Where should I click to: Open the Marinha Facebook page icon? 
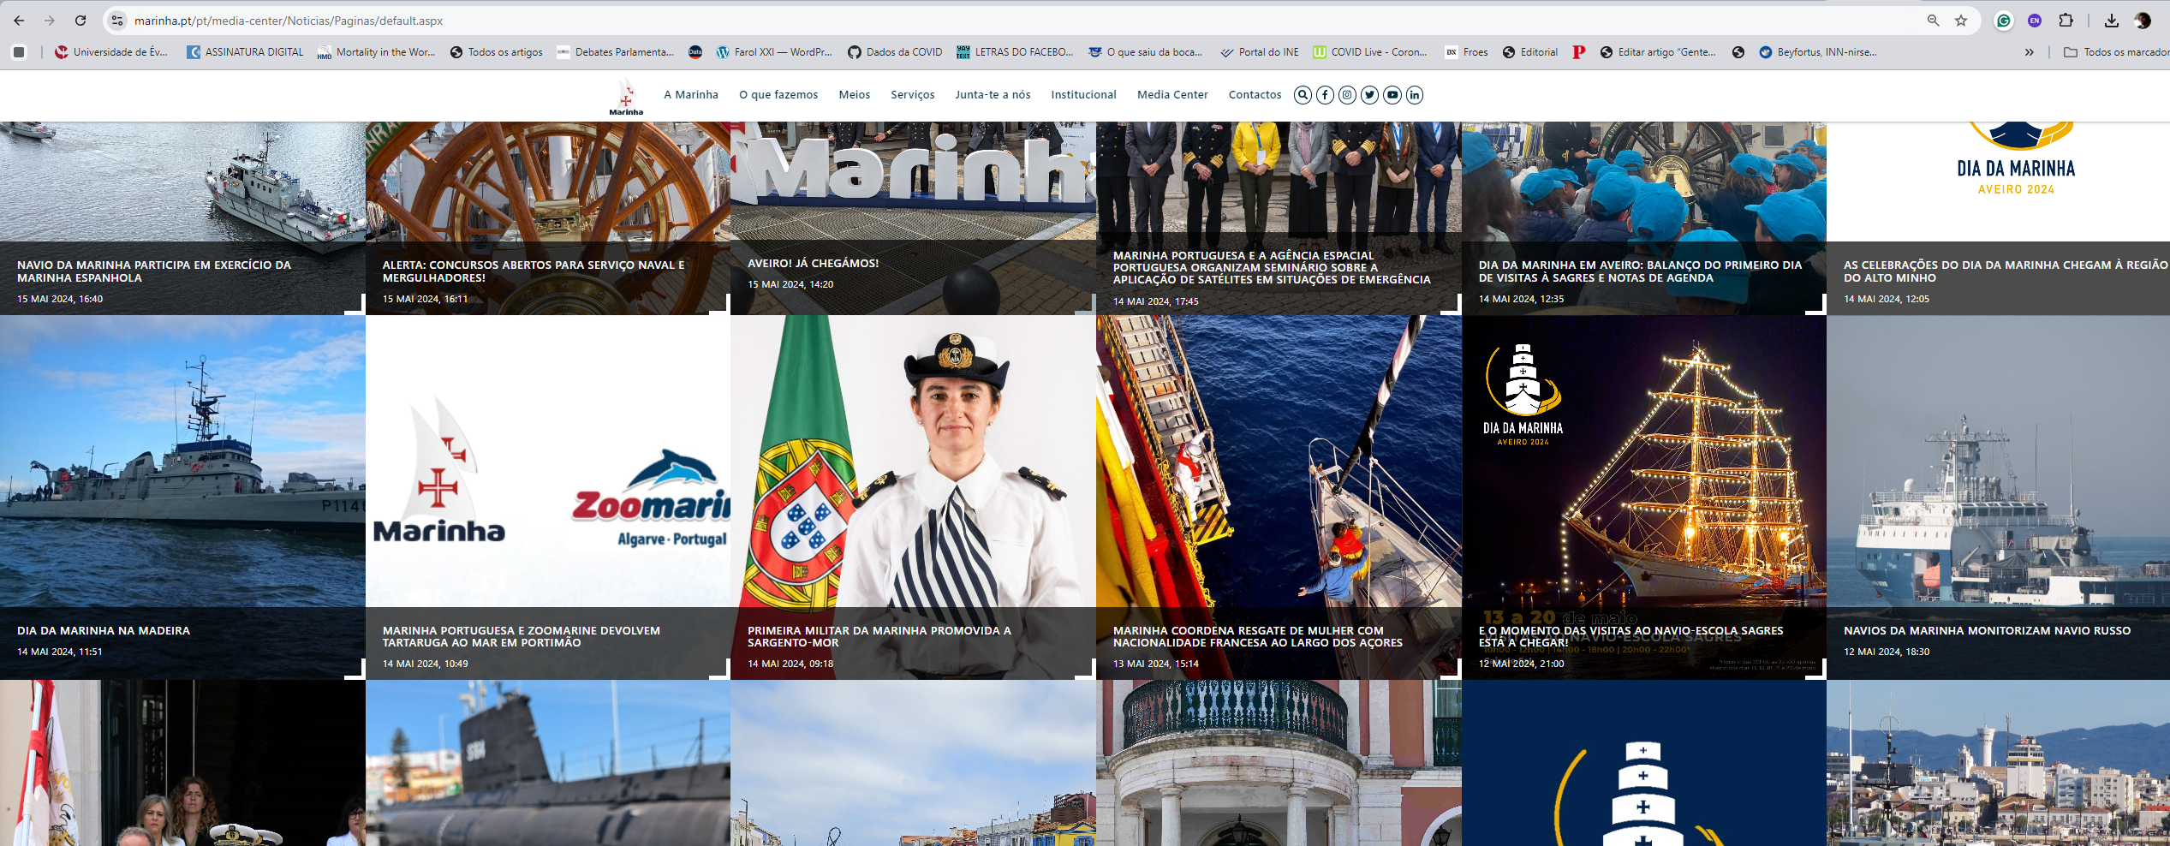(x=1325, y=95)
